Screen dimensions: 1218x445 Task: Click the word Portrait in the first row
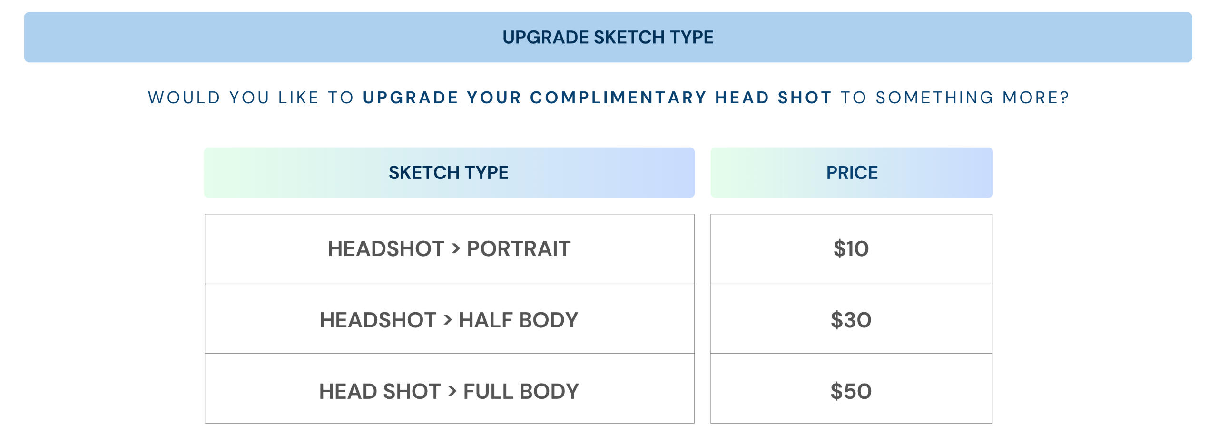pos(519,249)
